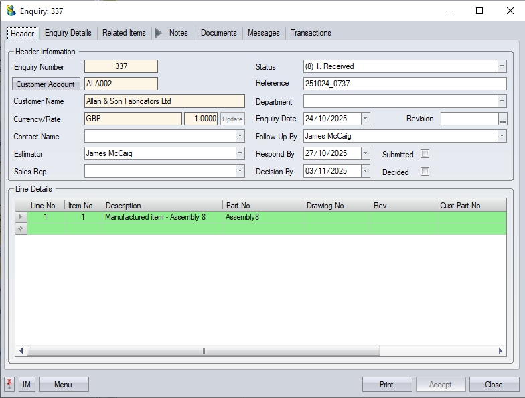525x398 pixels.
Task: Click the red pin icon
Action: (x=9, y=384)
